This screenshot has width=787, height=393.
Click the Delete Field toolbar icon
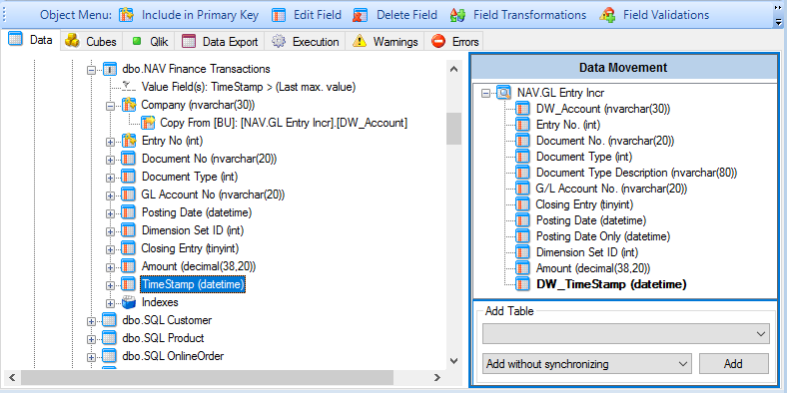point(362,15)
